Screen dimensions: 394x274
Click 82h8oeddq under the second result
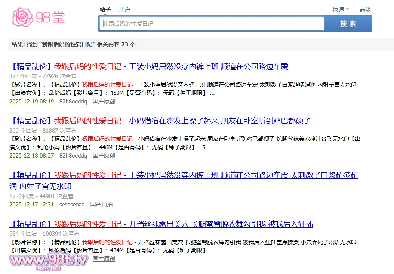pos(73,155)
